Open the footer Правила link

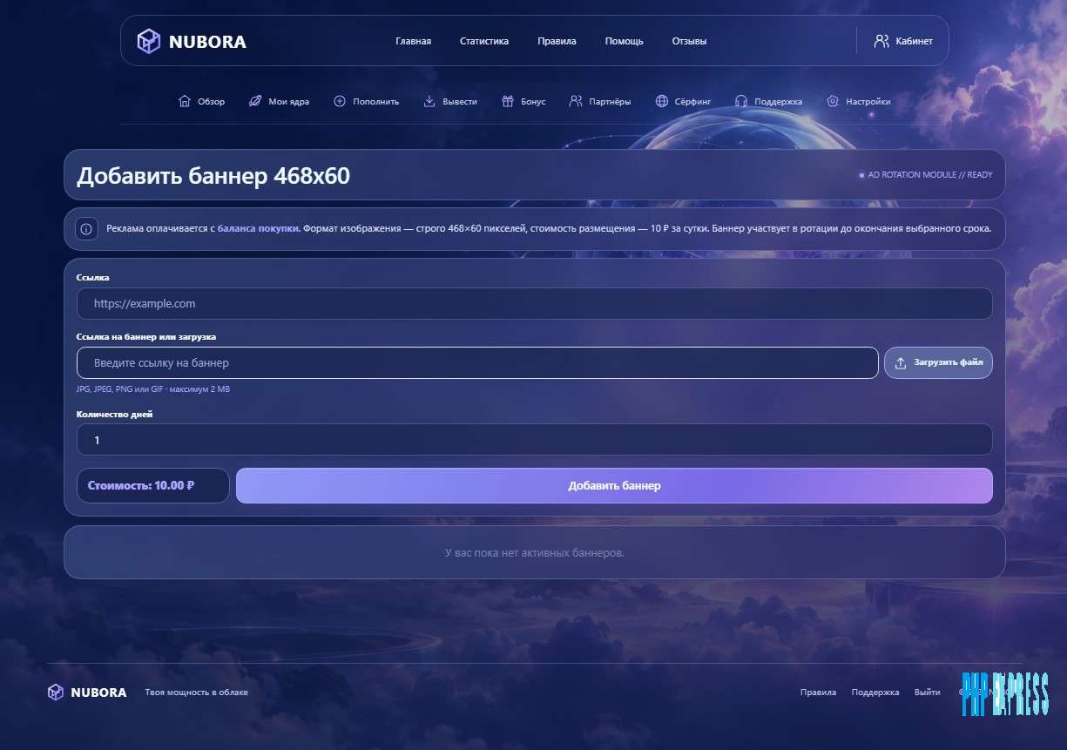[x=818, y=693]
